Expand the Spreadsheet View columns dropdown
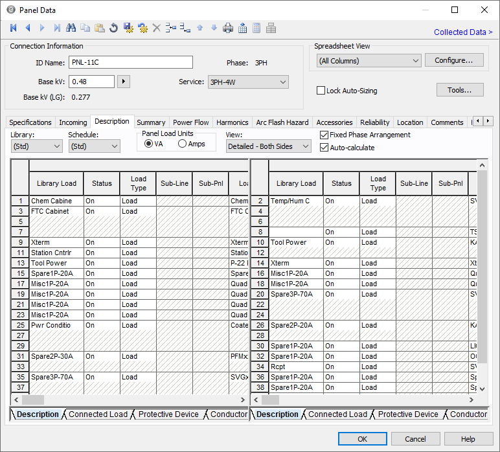The height and width of the screenshot is (452, 500). coord(369,61)
